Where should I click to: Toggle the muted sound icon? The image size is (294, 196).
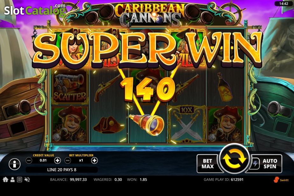[27, 179]
